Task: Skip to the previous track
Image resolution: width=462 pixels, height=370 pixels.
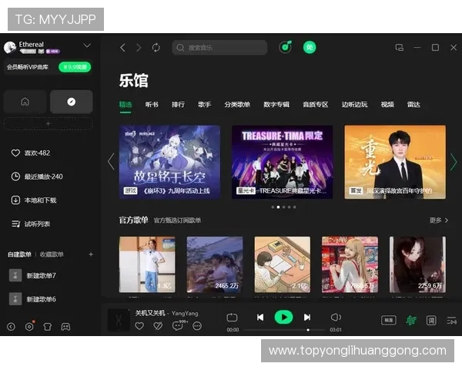Action: tap(260, 318)
